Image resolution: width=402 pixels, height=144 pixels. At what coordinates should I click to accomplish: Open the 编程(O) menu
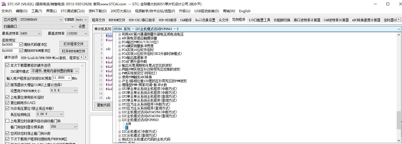coord(21,11)
